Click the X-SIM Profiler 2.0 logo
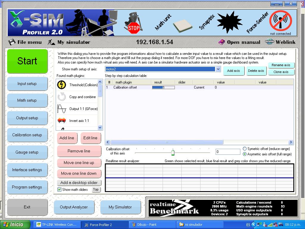The image size is (305, 229). click(x=36, y=23)
